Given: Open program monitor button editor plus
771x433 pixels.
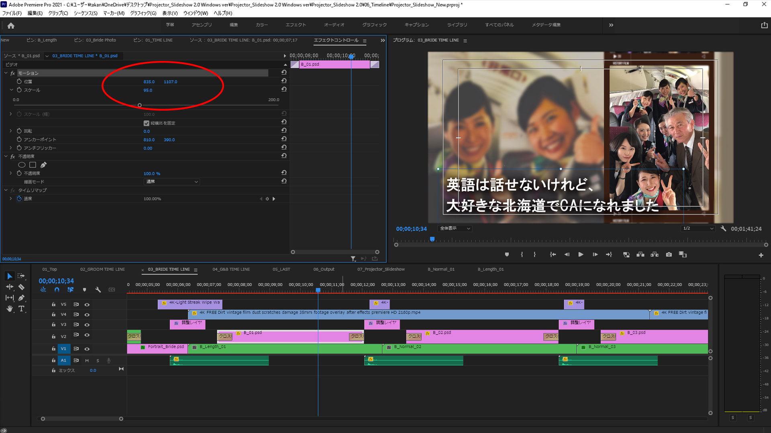Looking at the screenshot, I should coord(761,255).
